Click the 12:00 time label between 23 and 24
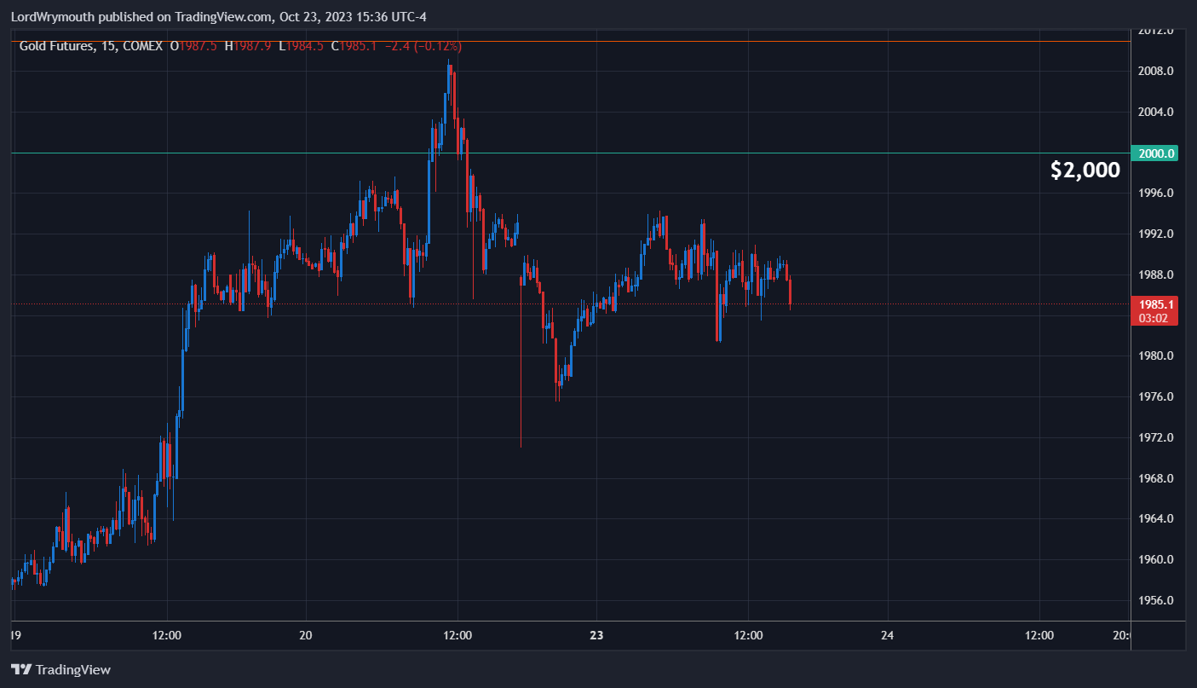 [748, 635]
